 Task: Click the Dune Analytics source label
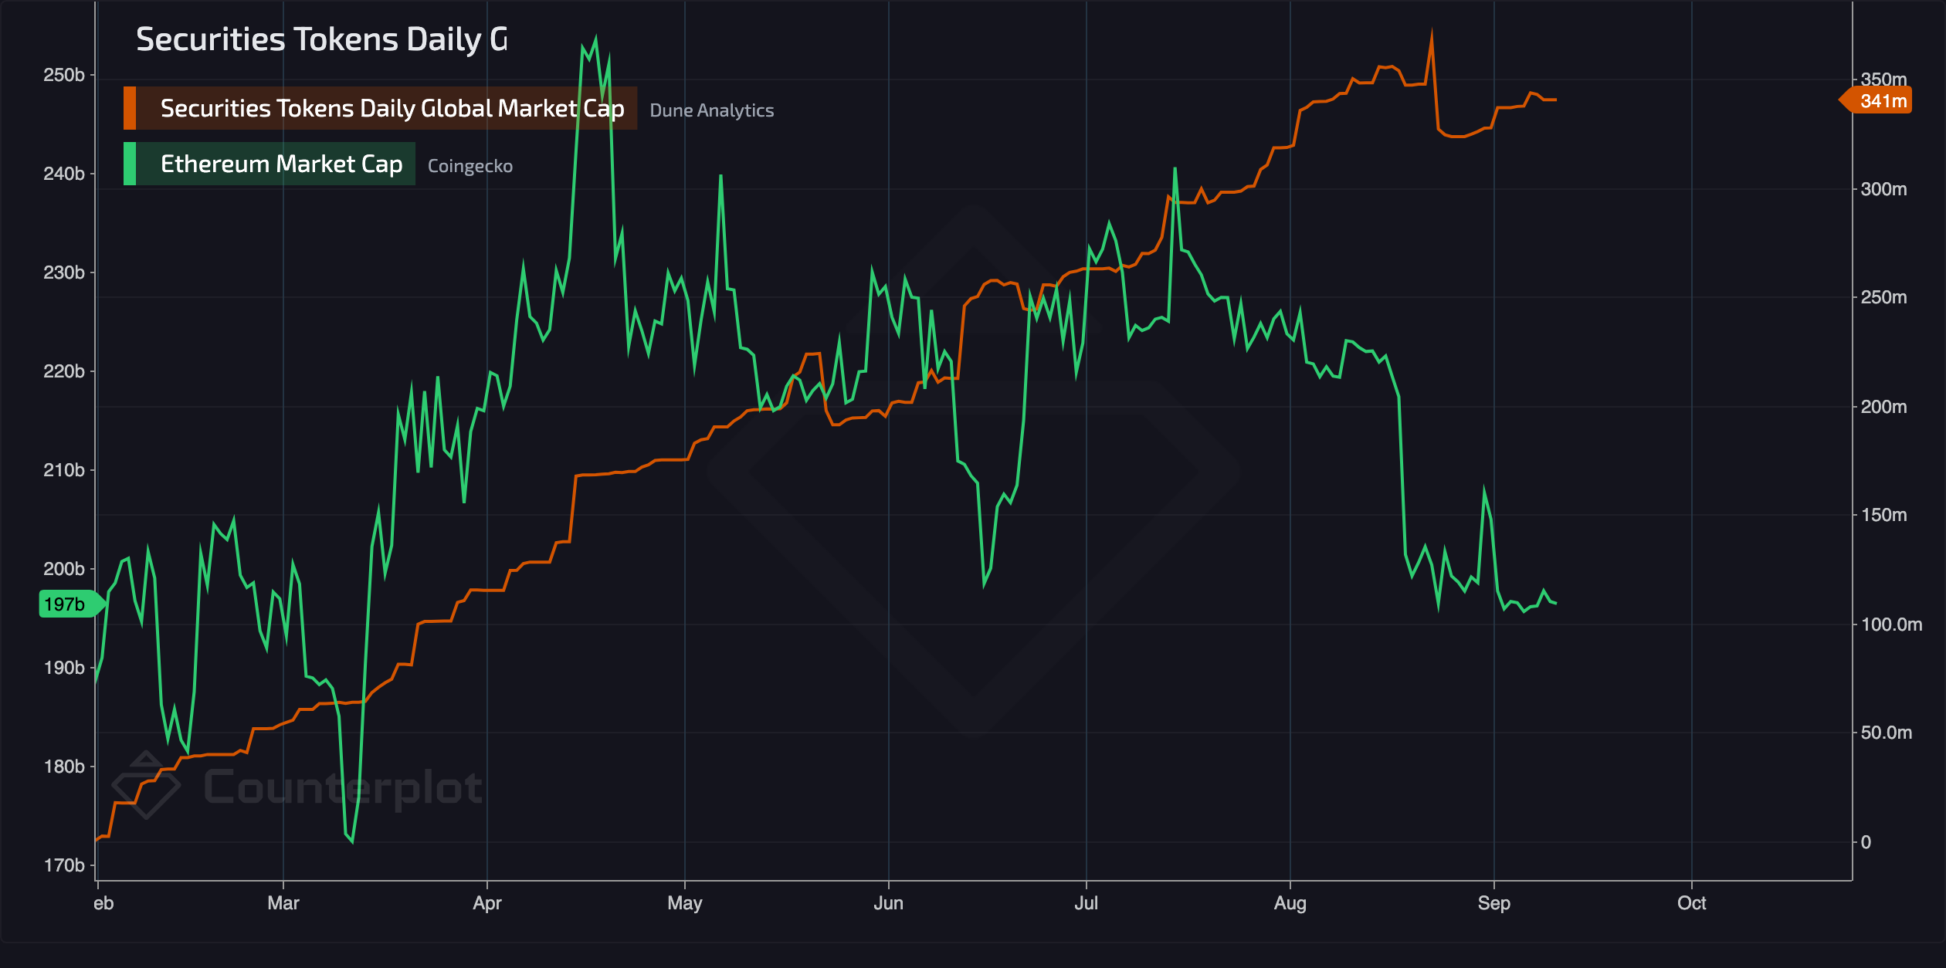pos(711,110)
